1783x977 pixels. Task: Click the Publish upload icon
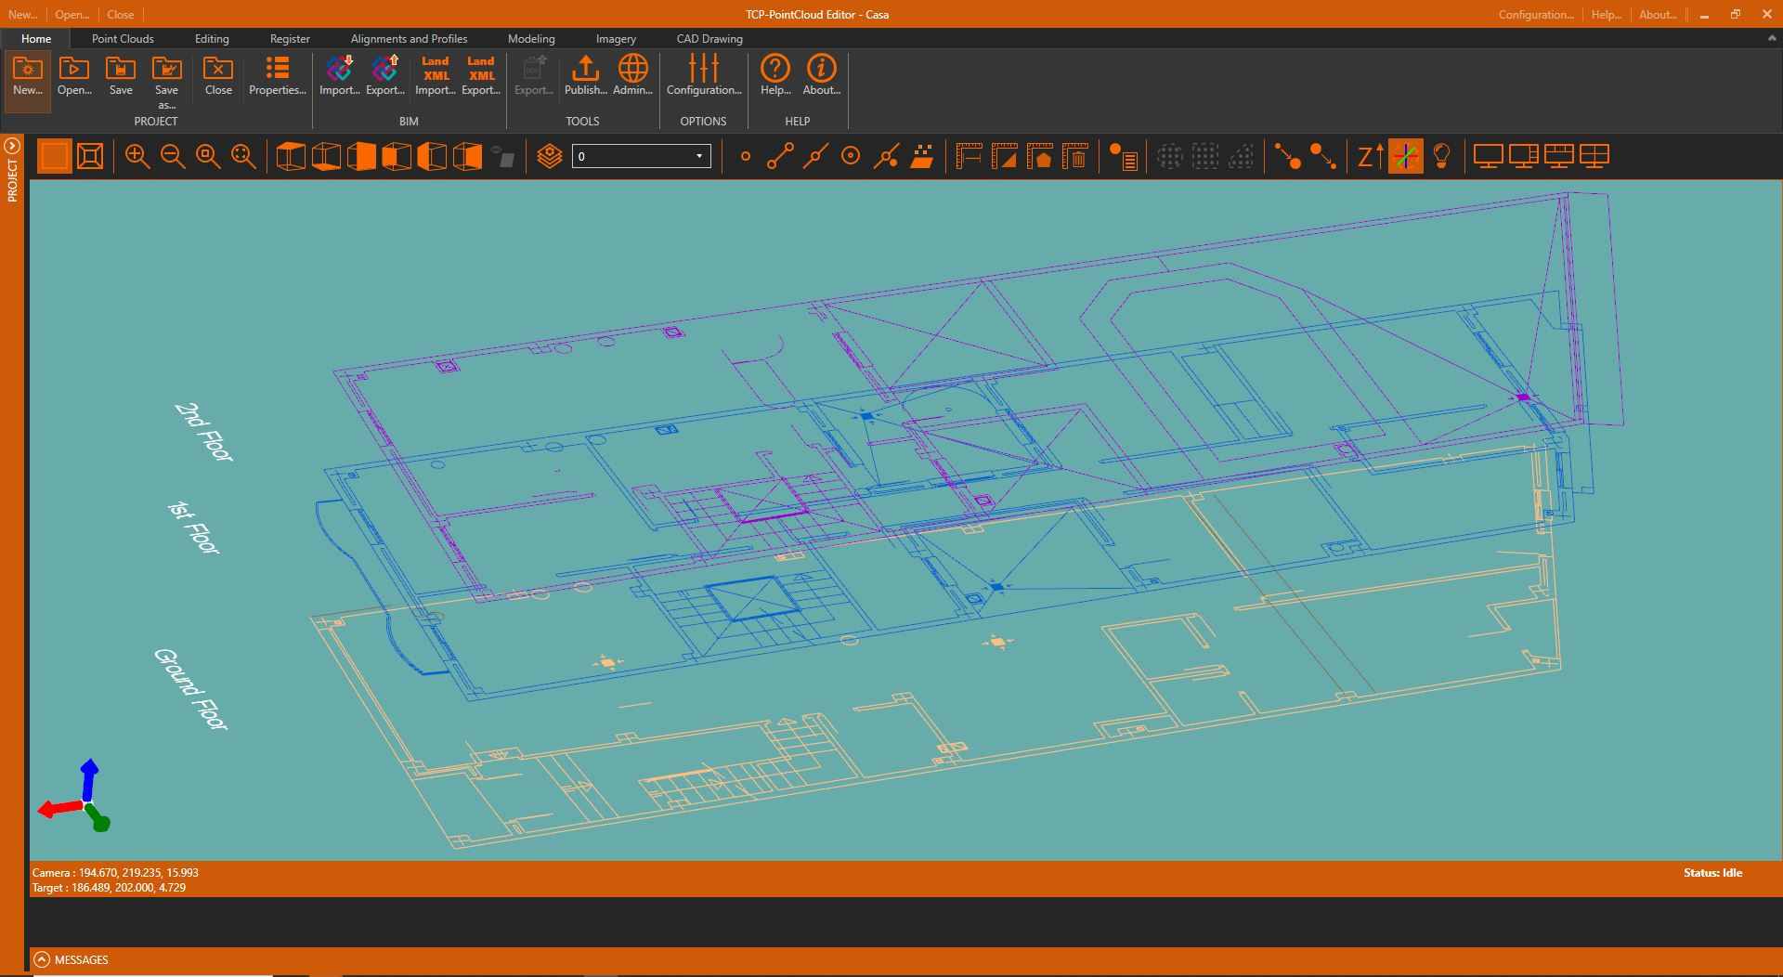tap(585, 75)
